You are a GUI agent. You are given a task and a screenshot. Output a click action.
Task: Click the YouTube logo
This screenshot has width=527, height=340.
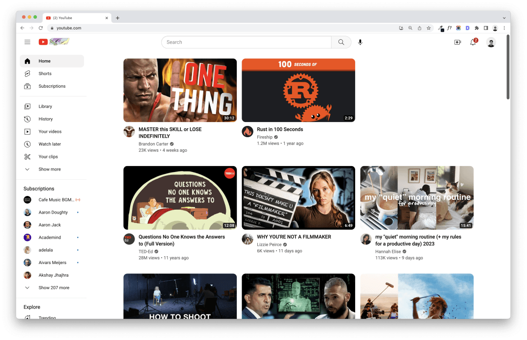[x=54, y=42]
